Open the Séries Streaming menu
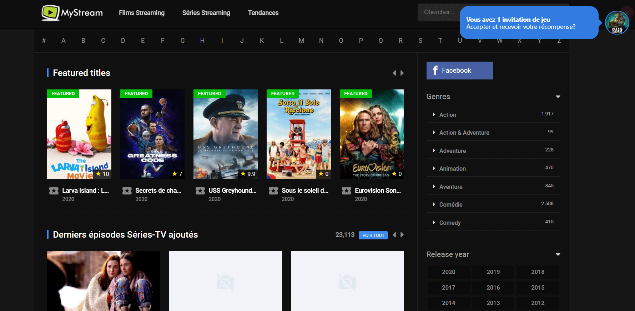Screen dimensions: 635x311 206,13
